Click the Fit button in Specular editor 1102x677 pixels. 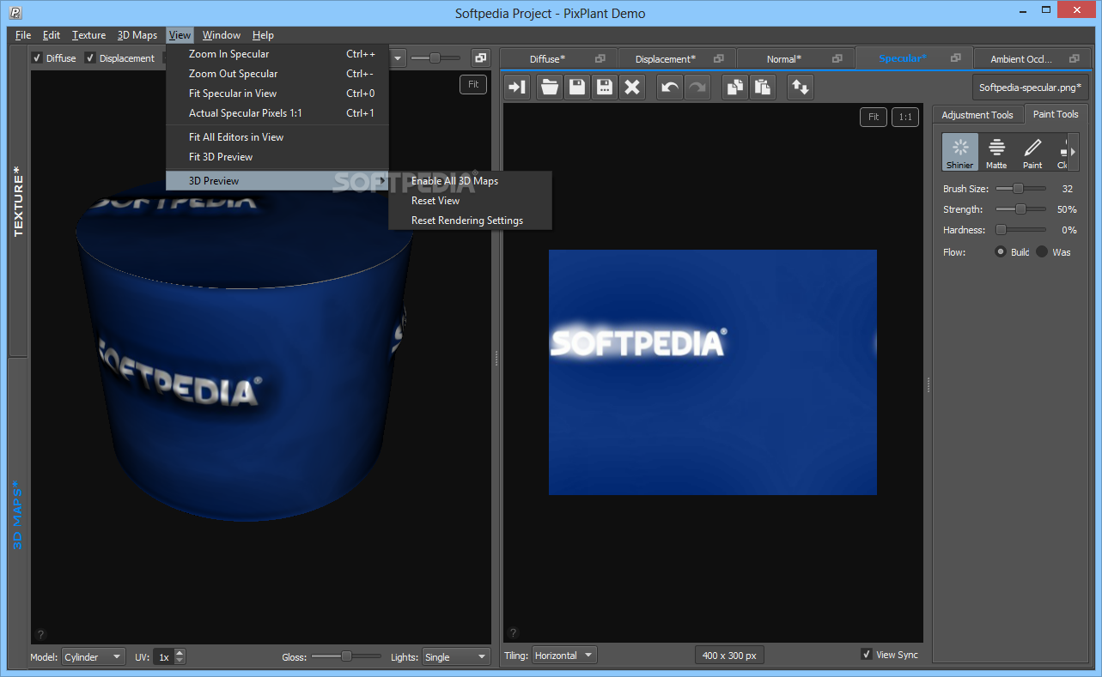[x=873, y=117]
